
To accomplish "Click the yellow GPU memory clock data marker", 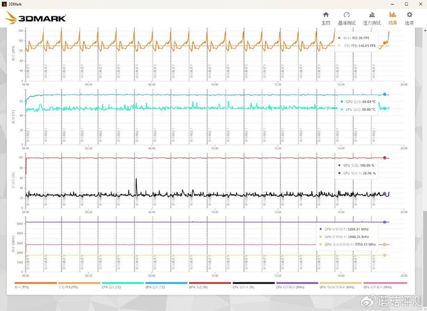I will 384,255.
